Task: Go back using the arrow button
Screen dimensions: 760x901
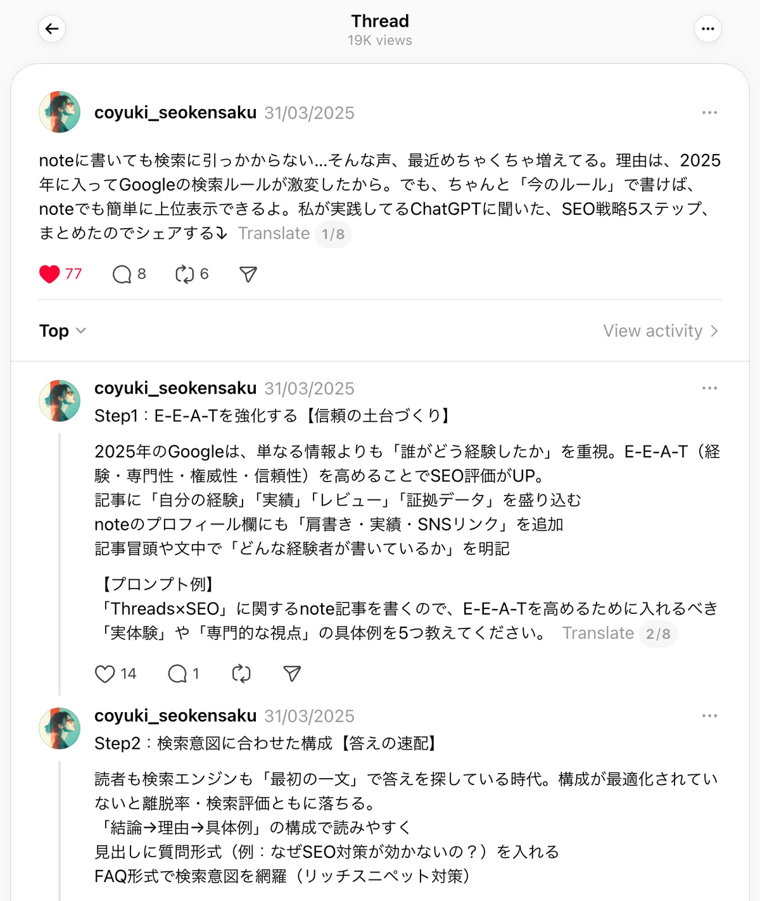Action: 52,29
